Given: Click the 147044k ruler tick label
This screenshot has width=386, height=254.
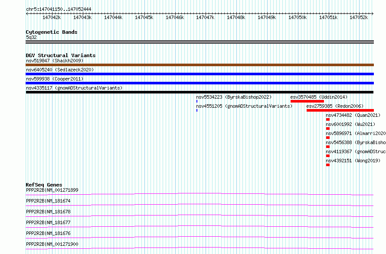Looking at the screenshot, I should point(113,17).
